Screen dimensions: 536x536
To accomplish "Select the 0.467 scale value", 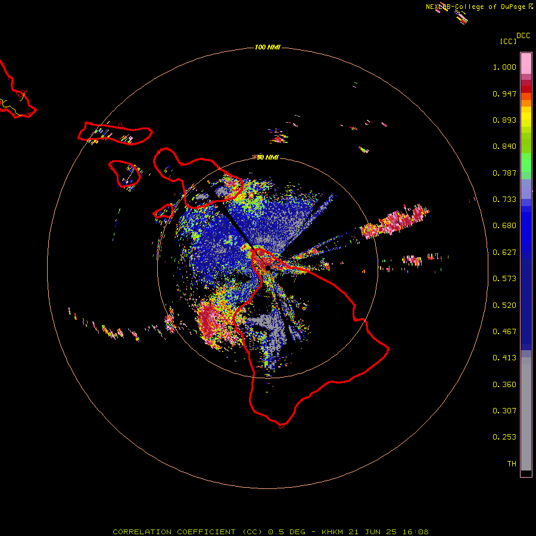I will point(504,332).
